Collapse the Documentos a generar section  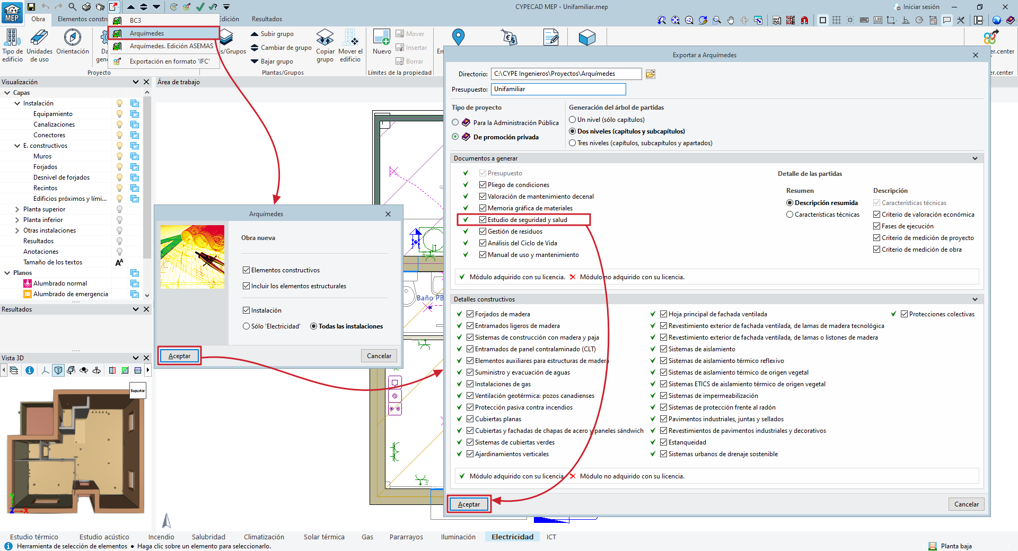click(975, 158)
